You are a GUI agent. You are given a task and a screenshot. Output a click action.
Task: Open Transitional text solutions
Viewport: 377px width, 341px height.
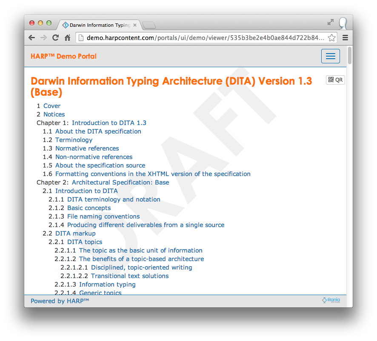130,276
